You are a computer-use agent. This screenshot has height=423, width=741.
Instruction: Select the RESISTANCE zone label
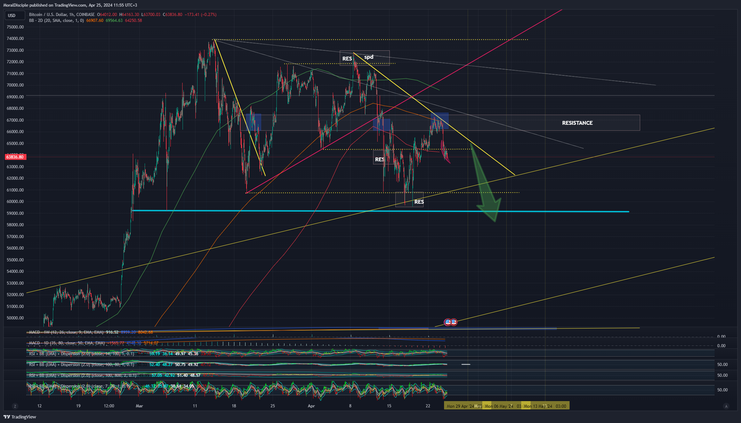click(x=577, y=123)
